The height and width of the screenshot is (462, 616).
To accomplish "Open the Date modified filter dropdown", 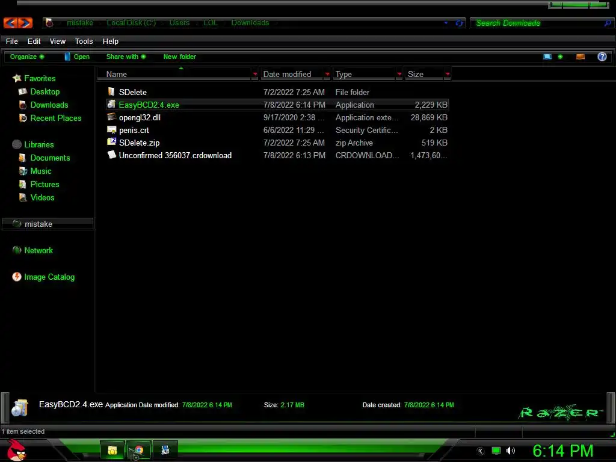I will (327, 74).
